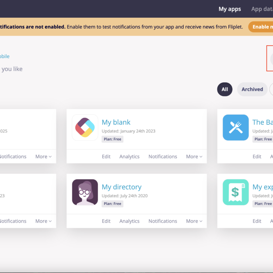Open the My blank app title link
This screenshot has height=273, width=273.
[x=116, y=122]
